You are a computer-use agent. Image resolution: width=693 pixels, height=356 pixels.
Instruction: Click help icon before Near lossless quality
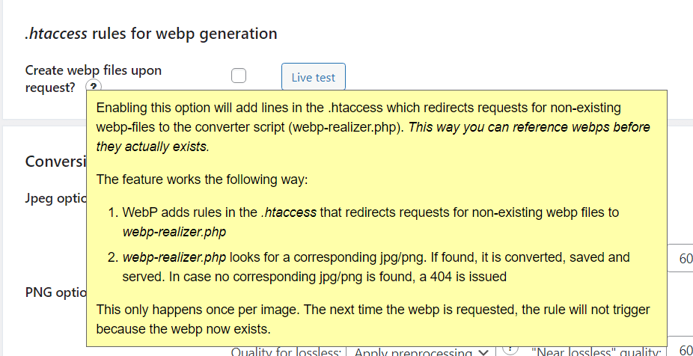510,350
